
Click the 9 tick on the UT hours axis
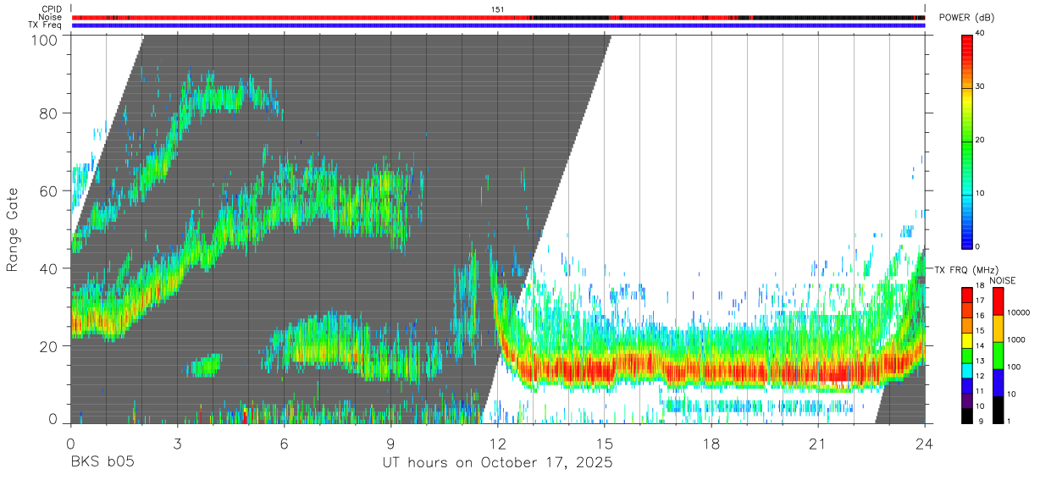391,444
